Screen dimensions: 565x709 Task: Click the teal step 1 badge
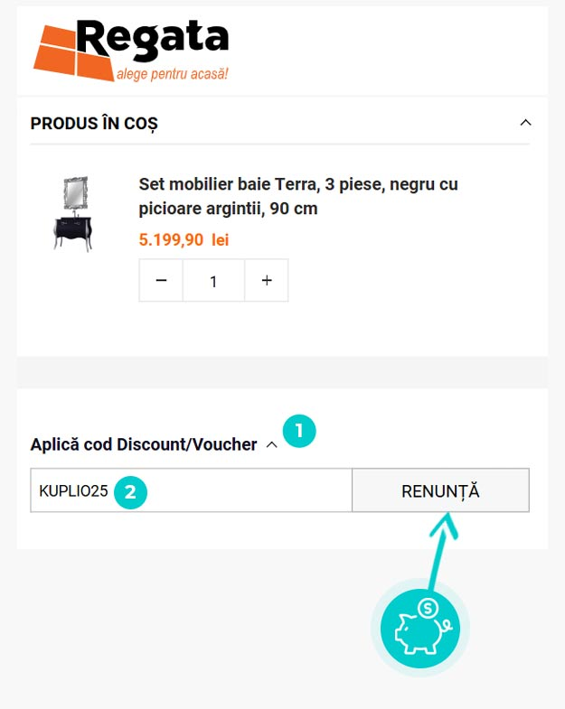[299, 431]
